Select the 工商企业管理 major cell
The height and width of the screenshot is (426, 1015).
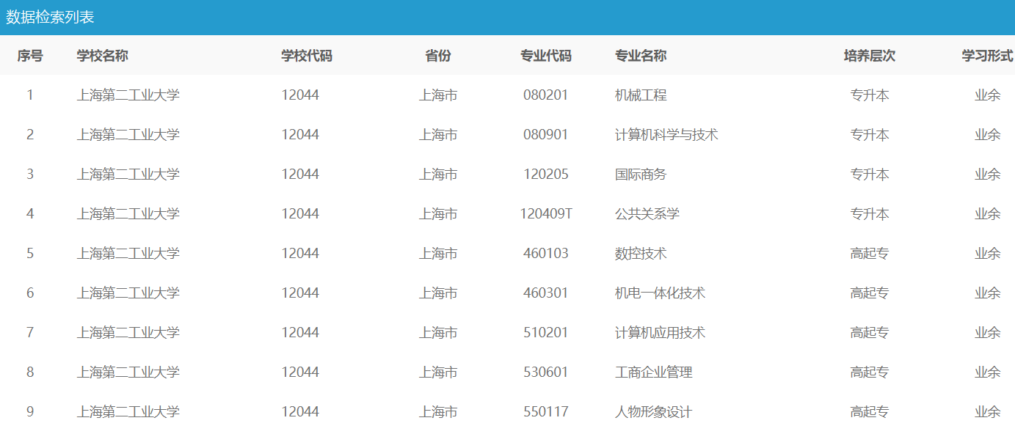coord(654,372)
